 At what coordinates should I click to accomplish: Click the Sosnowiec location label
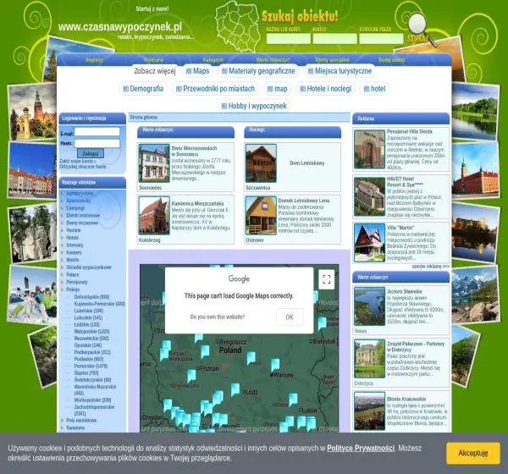coord(151,188)
